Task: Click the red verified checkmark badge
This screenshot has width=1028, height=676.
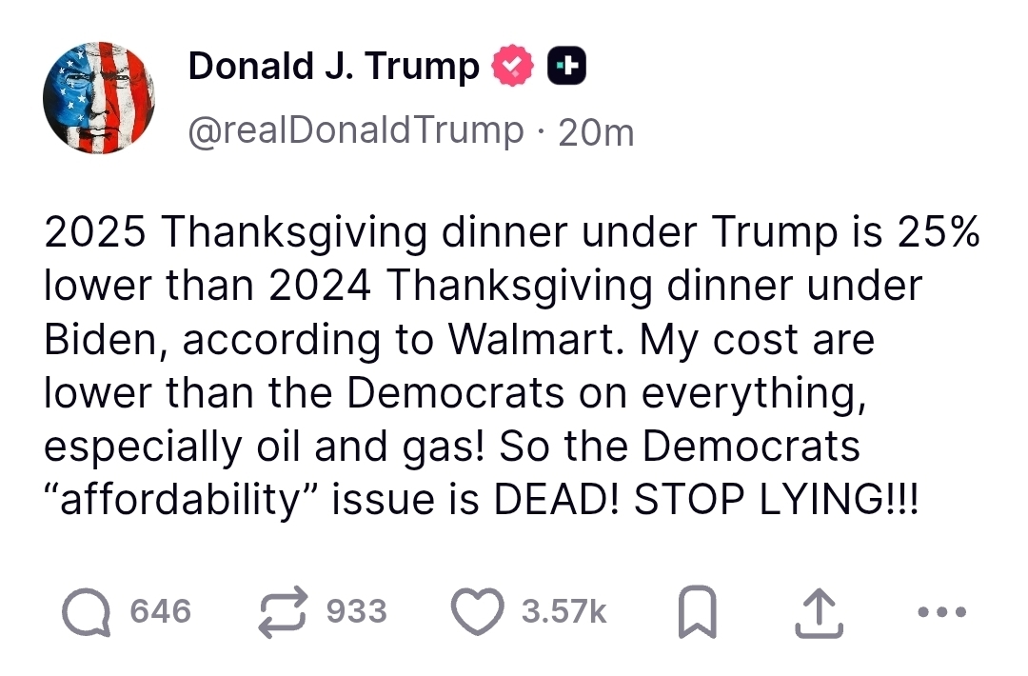Action: coord(512,66)
